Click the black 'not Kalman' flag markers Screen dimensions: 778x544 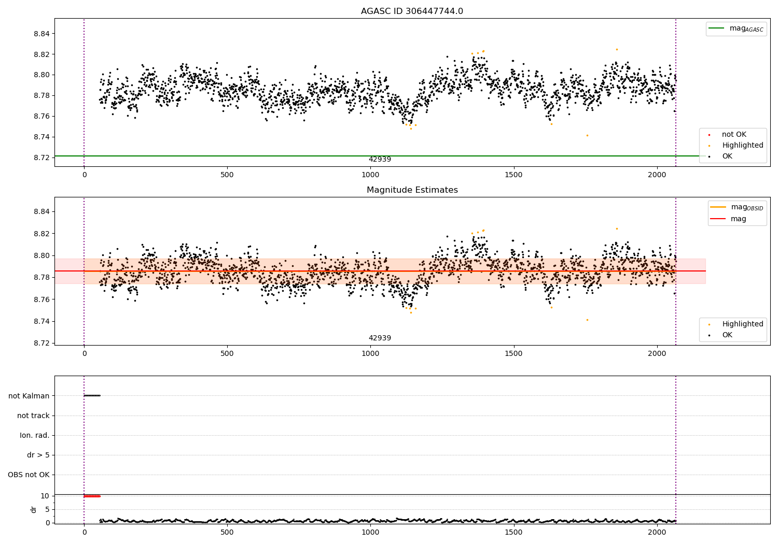click(x=92, y=396)
